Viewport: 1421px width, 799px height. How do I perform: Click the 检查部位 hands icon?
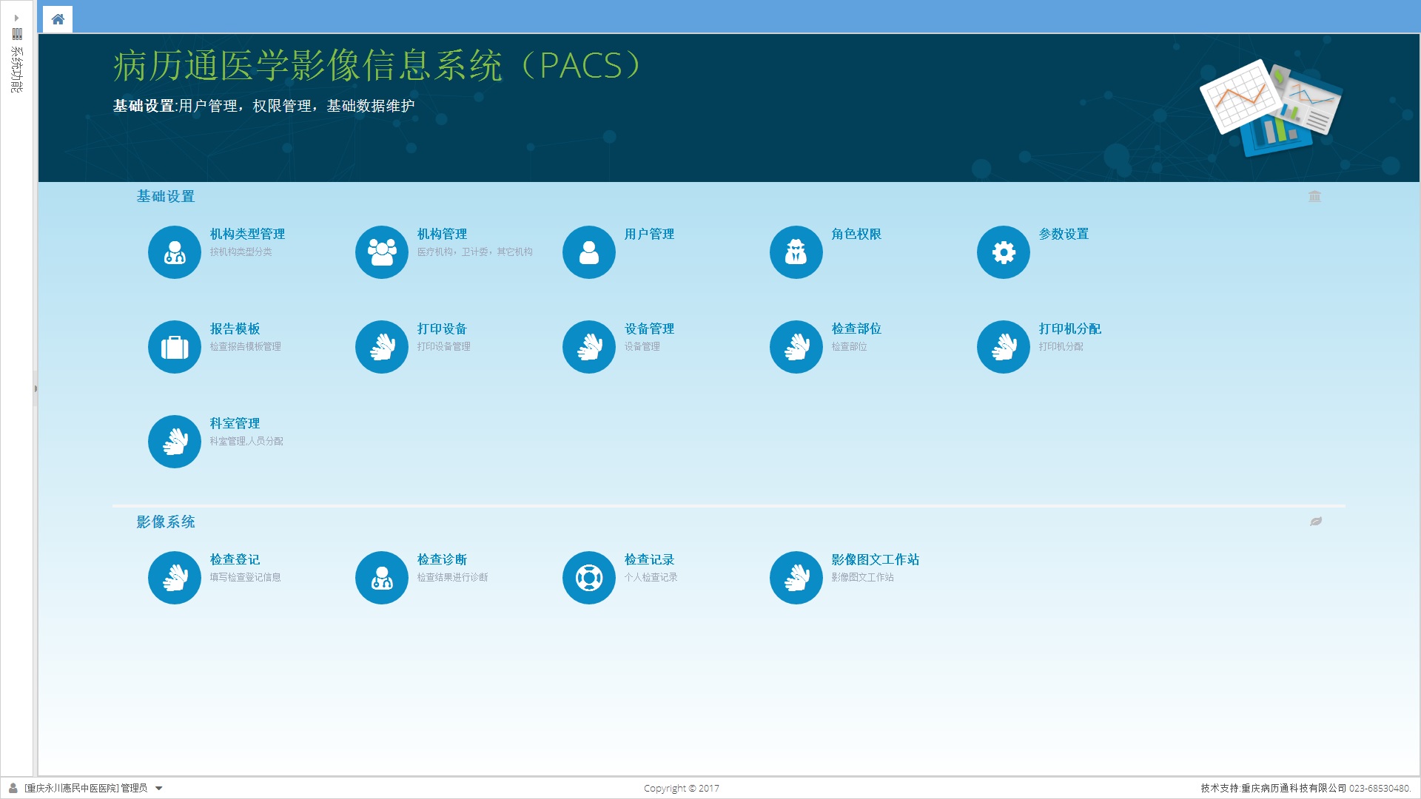coord(796,347)
